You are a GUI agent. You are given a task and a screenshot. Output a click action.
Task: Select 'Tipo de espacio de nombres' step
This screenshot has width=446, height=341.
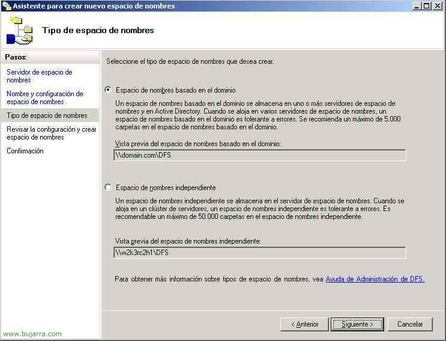47,115
